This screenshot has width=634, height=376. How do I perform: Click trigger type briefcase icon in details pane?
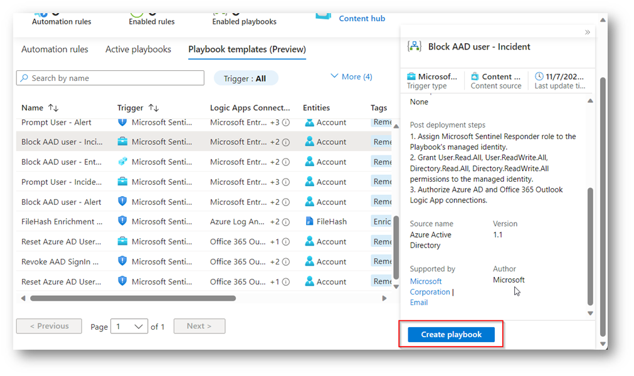(411, 76)
